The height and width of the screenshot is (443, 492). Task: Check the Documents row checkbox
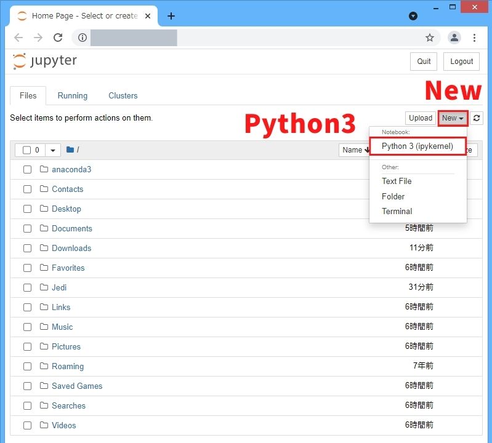tap(27, 228)
